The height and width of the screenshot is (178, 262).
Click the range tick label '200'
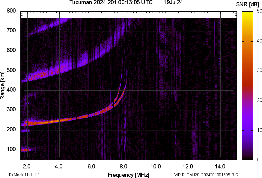click(11, 129)
